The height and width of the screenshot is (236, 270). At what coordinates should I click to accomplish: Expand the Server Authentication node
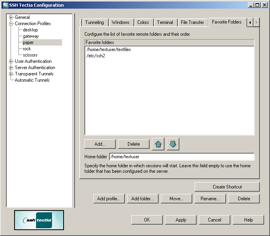tap(11, 68)
